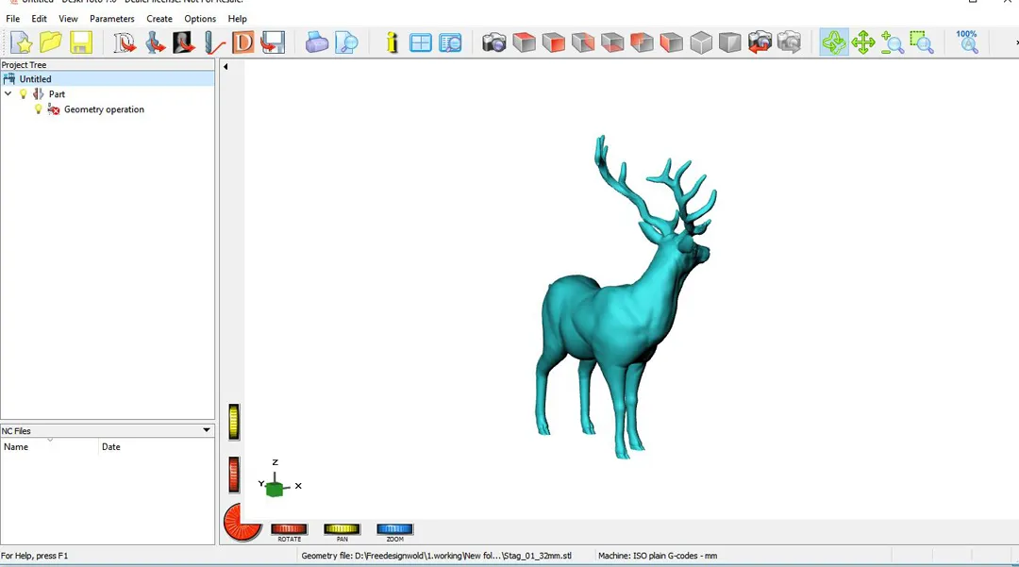Activate the zoom window selection tool
The image size is (1019, 567).
click(x=922, y=42)
